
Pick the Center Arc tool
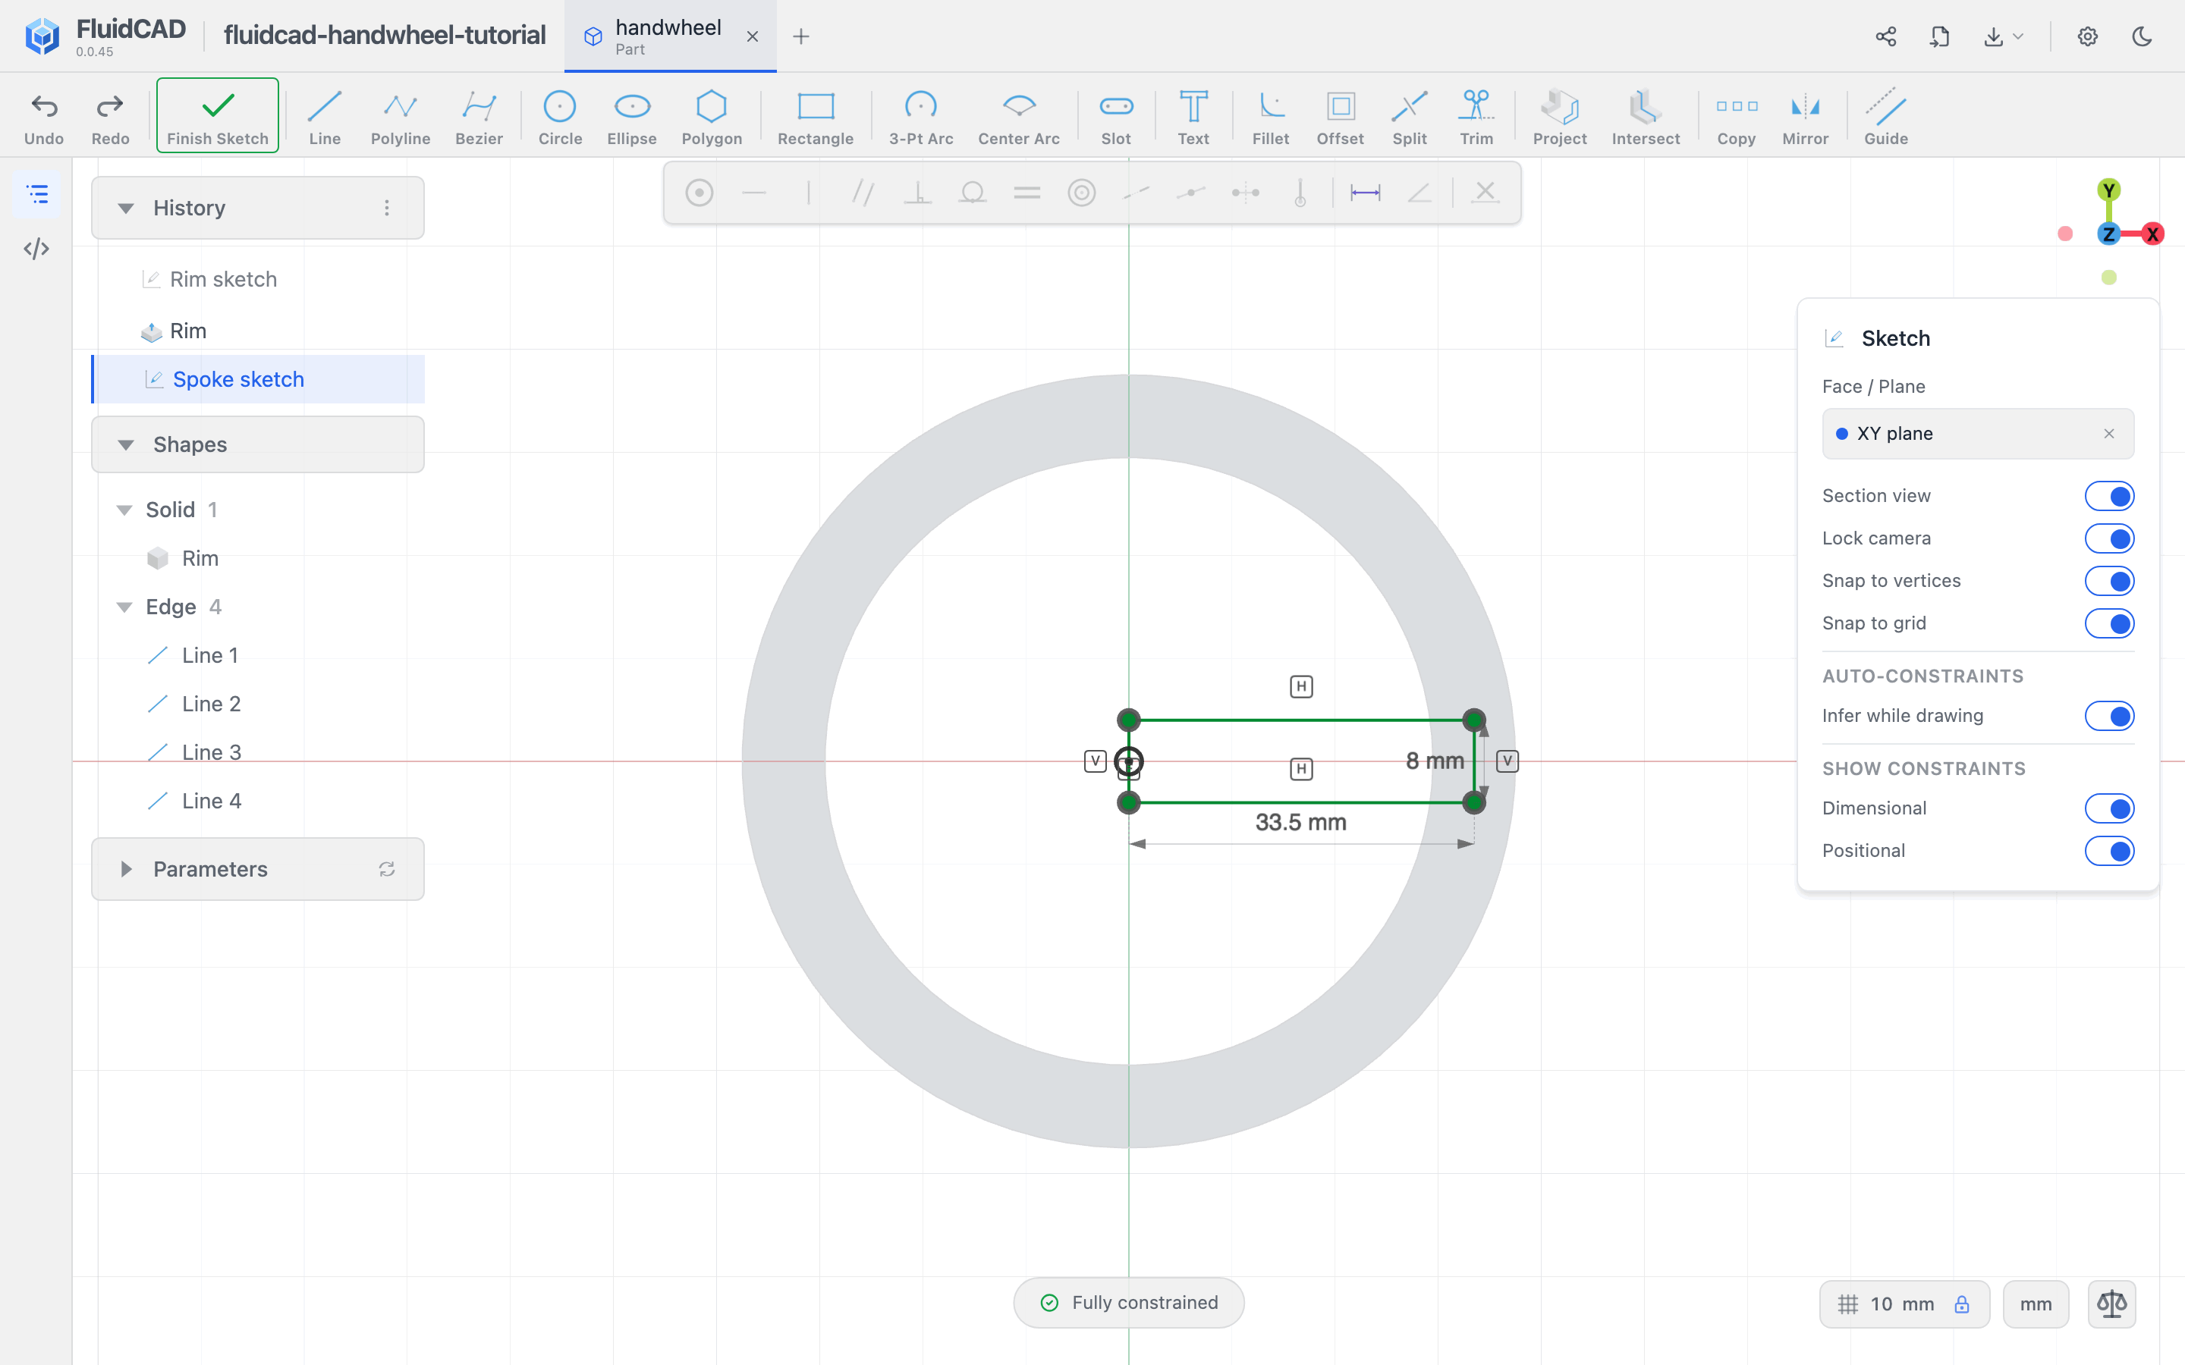coord(1018,118)
